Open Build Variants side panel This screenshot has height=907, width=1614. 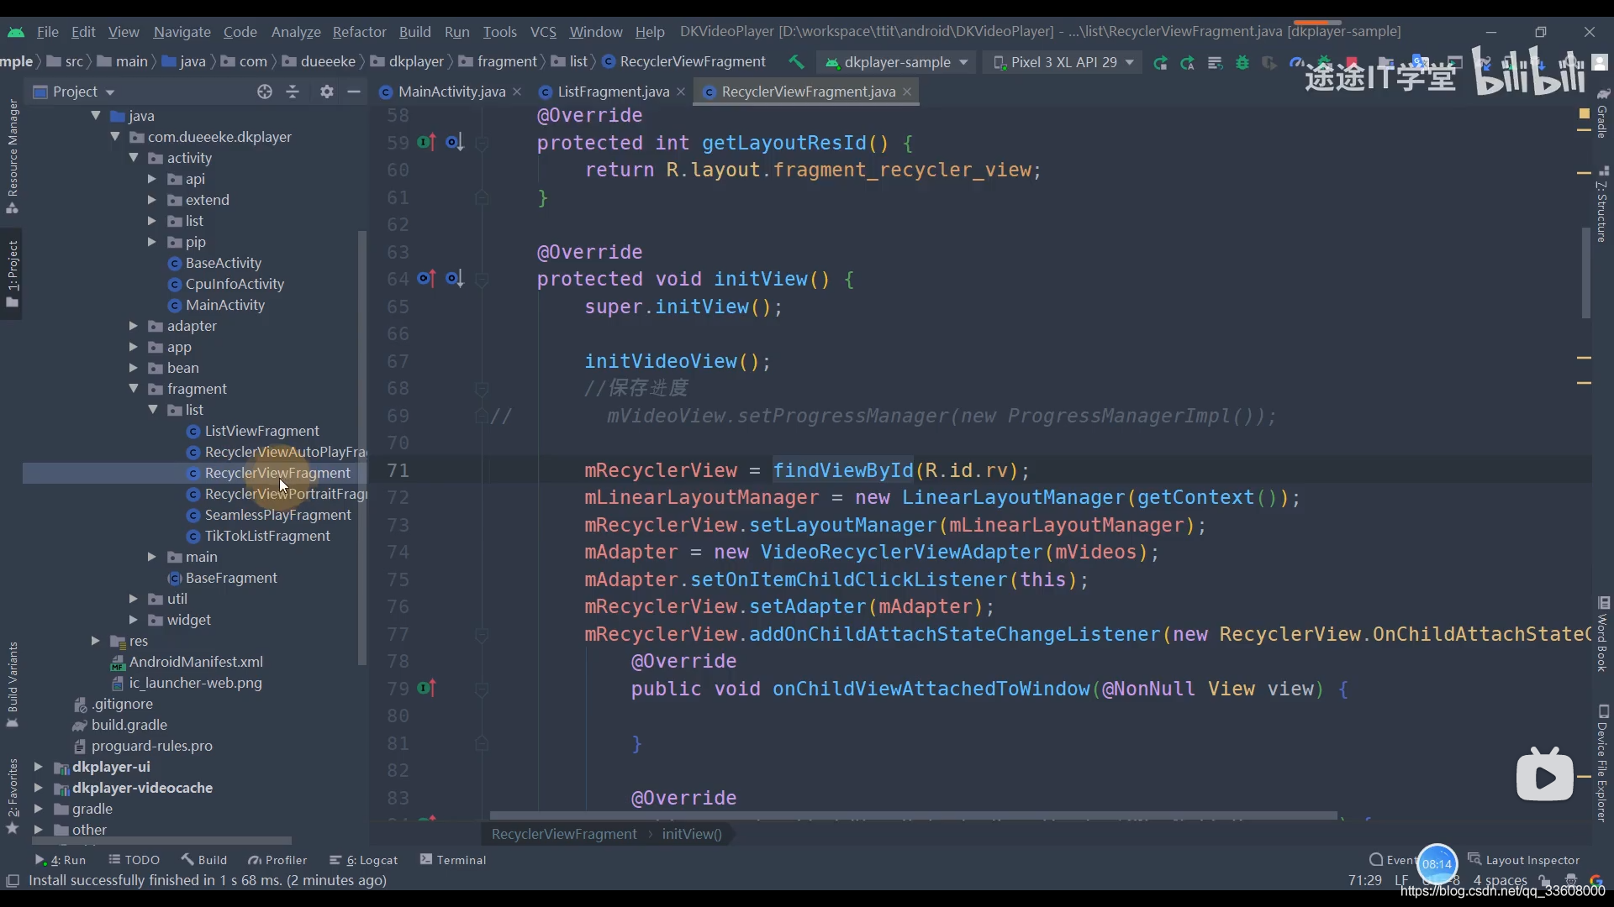(x=13, y=684)
